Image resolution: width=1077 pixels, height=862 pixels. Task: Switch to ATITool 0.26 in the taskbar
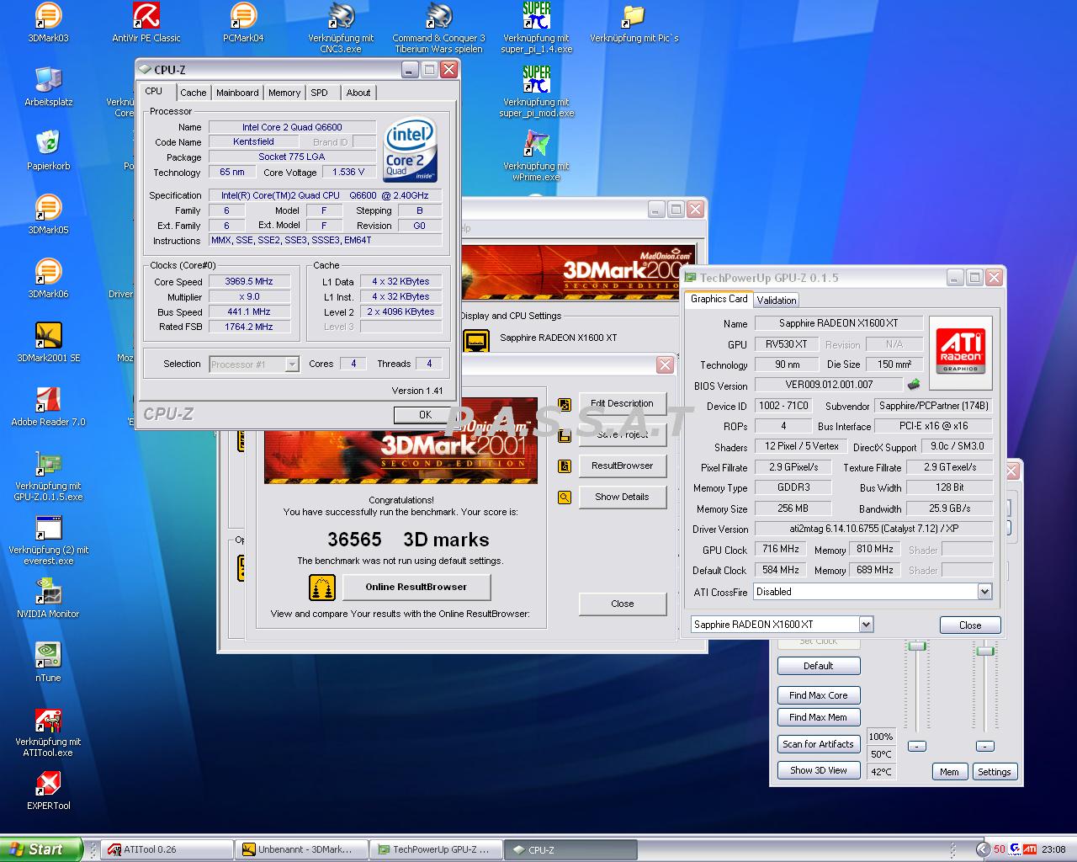167,849
